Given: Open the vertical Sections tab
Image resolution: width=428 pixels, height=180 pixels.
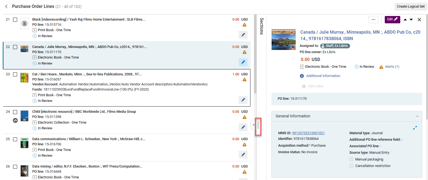Looking at the screenshot, I should click(x=262, y=26).
